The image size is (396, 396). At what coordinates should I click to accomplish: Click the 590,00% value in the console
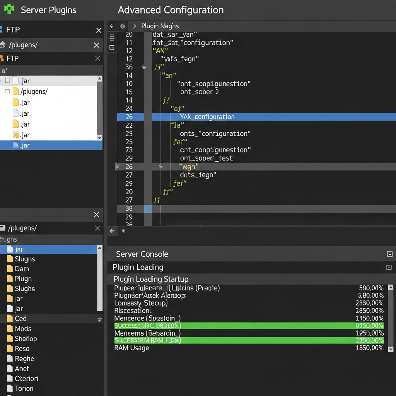[x=371, y=288]
